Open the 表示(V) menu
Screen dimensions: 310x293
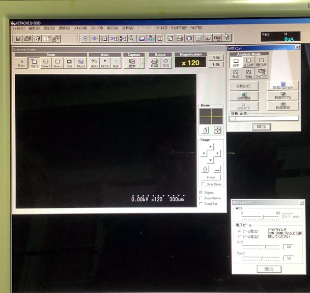112,28
